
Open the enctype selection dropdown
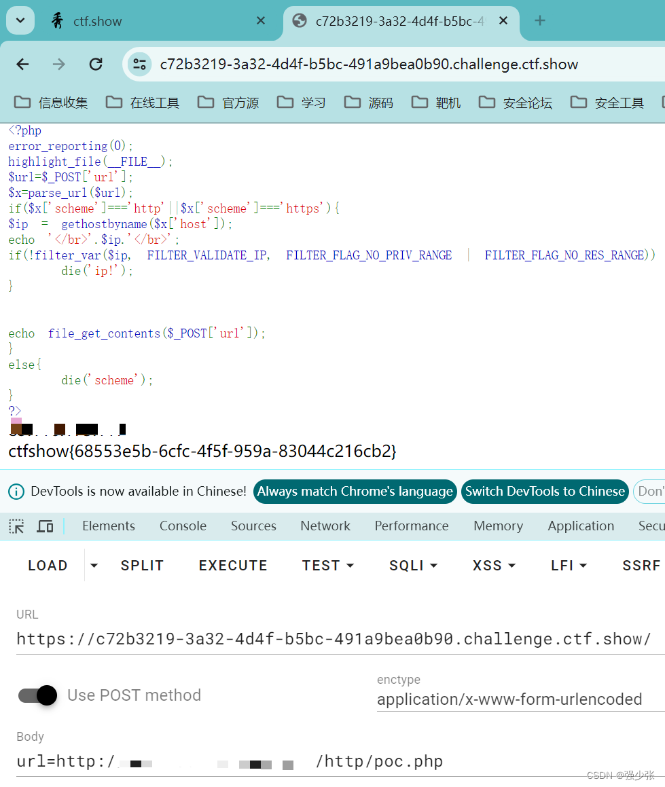pyautogui.click(x=521, y=699)
